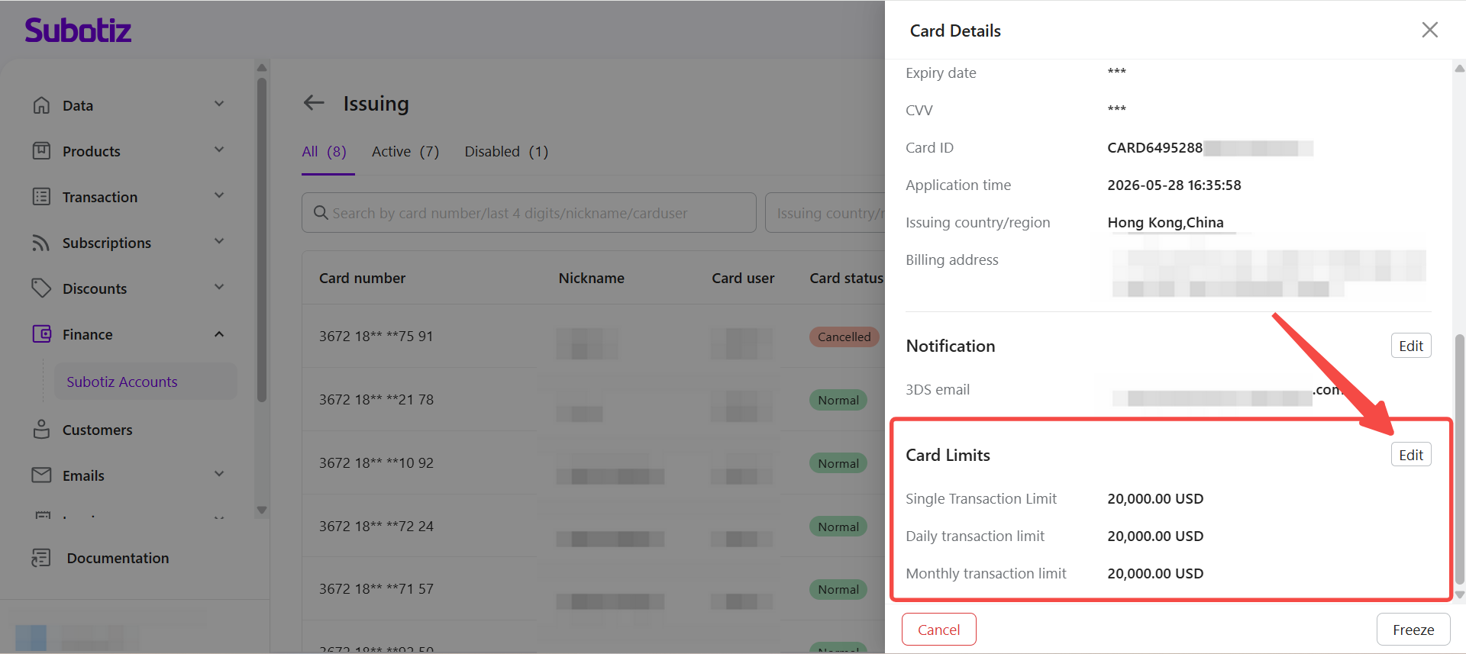The width and height of the screenshot is (1466, 654).
Task: Click the Data home icon in sidebar
Action: tap(41, 105)
